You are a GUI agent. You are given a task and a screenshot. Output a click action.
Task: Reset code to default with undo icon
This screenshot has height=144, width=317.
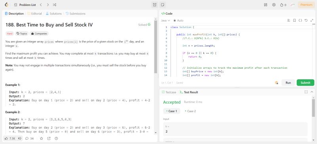306,21
